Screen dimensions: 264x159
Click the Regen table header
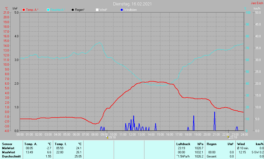[x=212, y=144]
